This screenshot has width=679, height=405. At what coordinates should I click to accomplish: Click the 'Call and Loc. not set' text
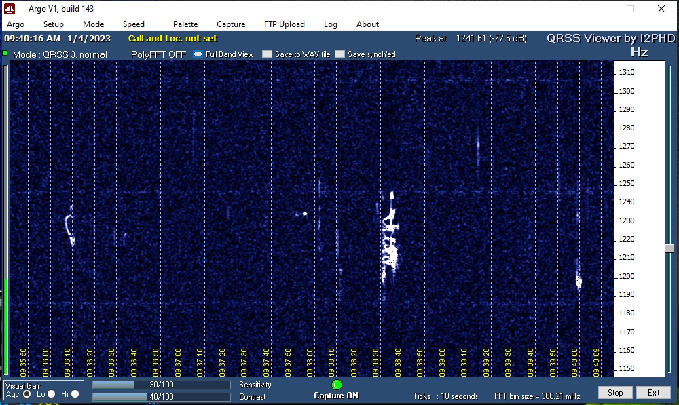click(x=172, y=38)
